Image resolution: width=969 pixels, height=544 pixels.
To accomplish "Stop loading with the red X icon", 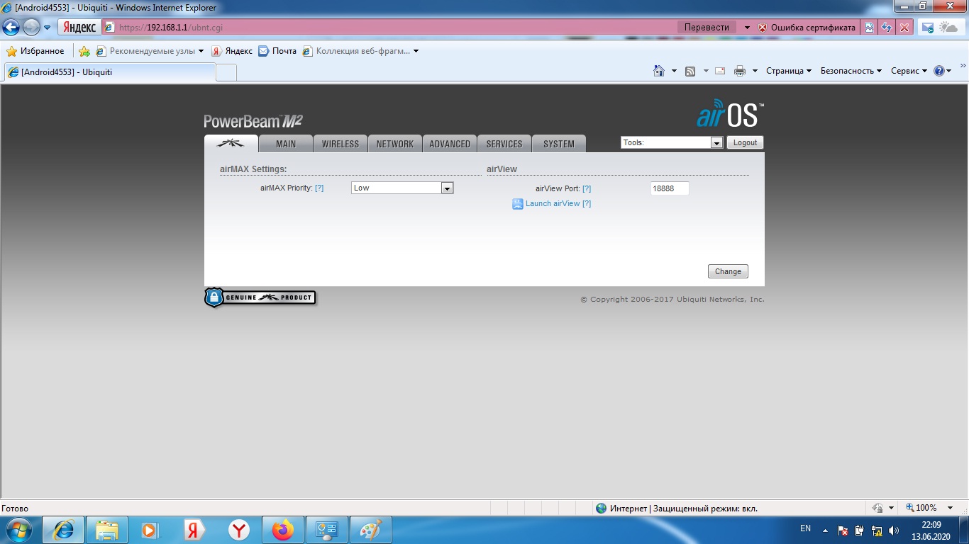I will pyautogui.click(x=904, y=28).
